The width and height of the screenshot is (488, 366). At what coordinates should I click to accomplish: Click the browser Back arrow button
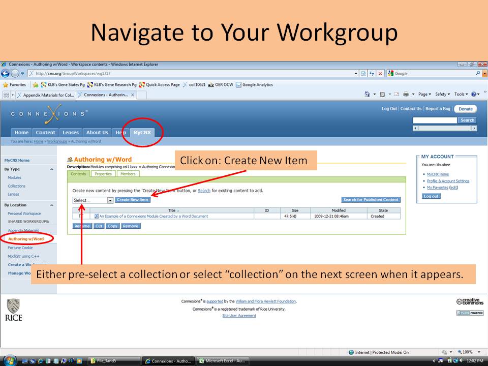(x=6, y=74)
